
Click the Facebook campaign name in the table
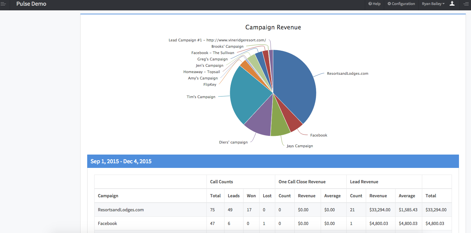107,223
